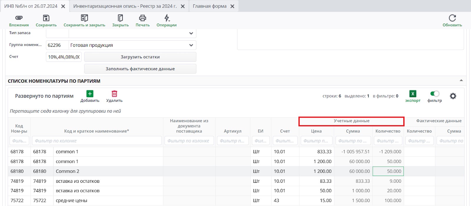Click the Обновить refresh icon
Image resolution: width=471 pixels, height=206 pixels.
[452, 18]
